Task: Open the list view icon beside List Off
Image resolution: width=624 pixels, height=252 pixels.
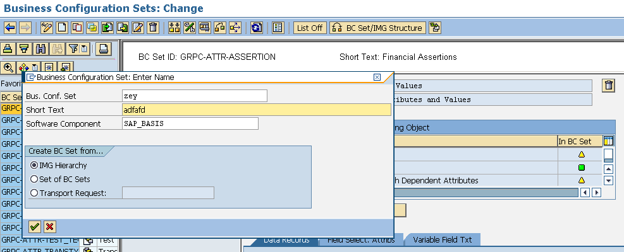Action: coord(278,28)
